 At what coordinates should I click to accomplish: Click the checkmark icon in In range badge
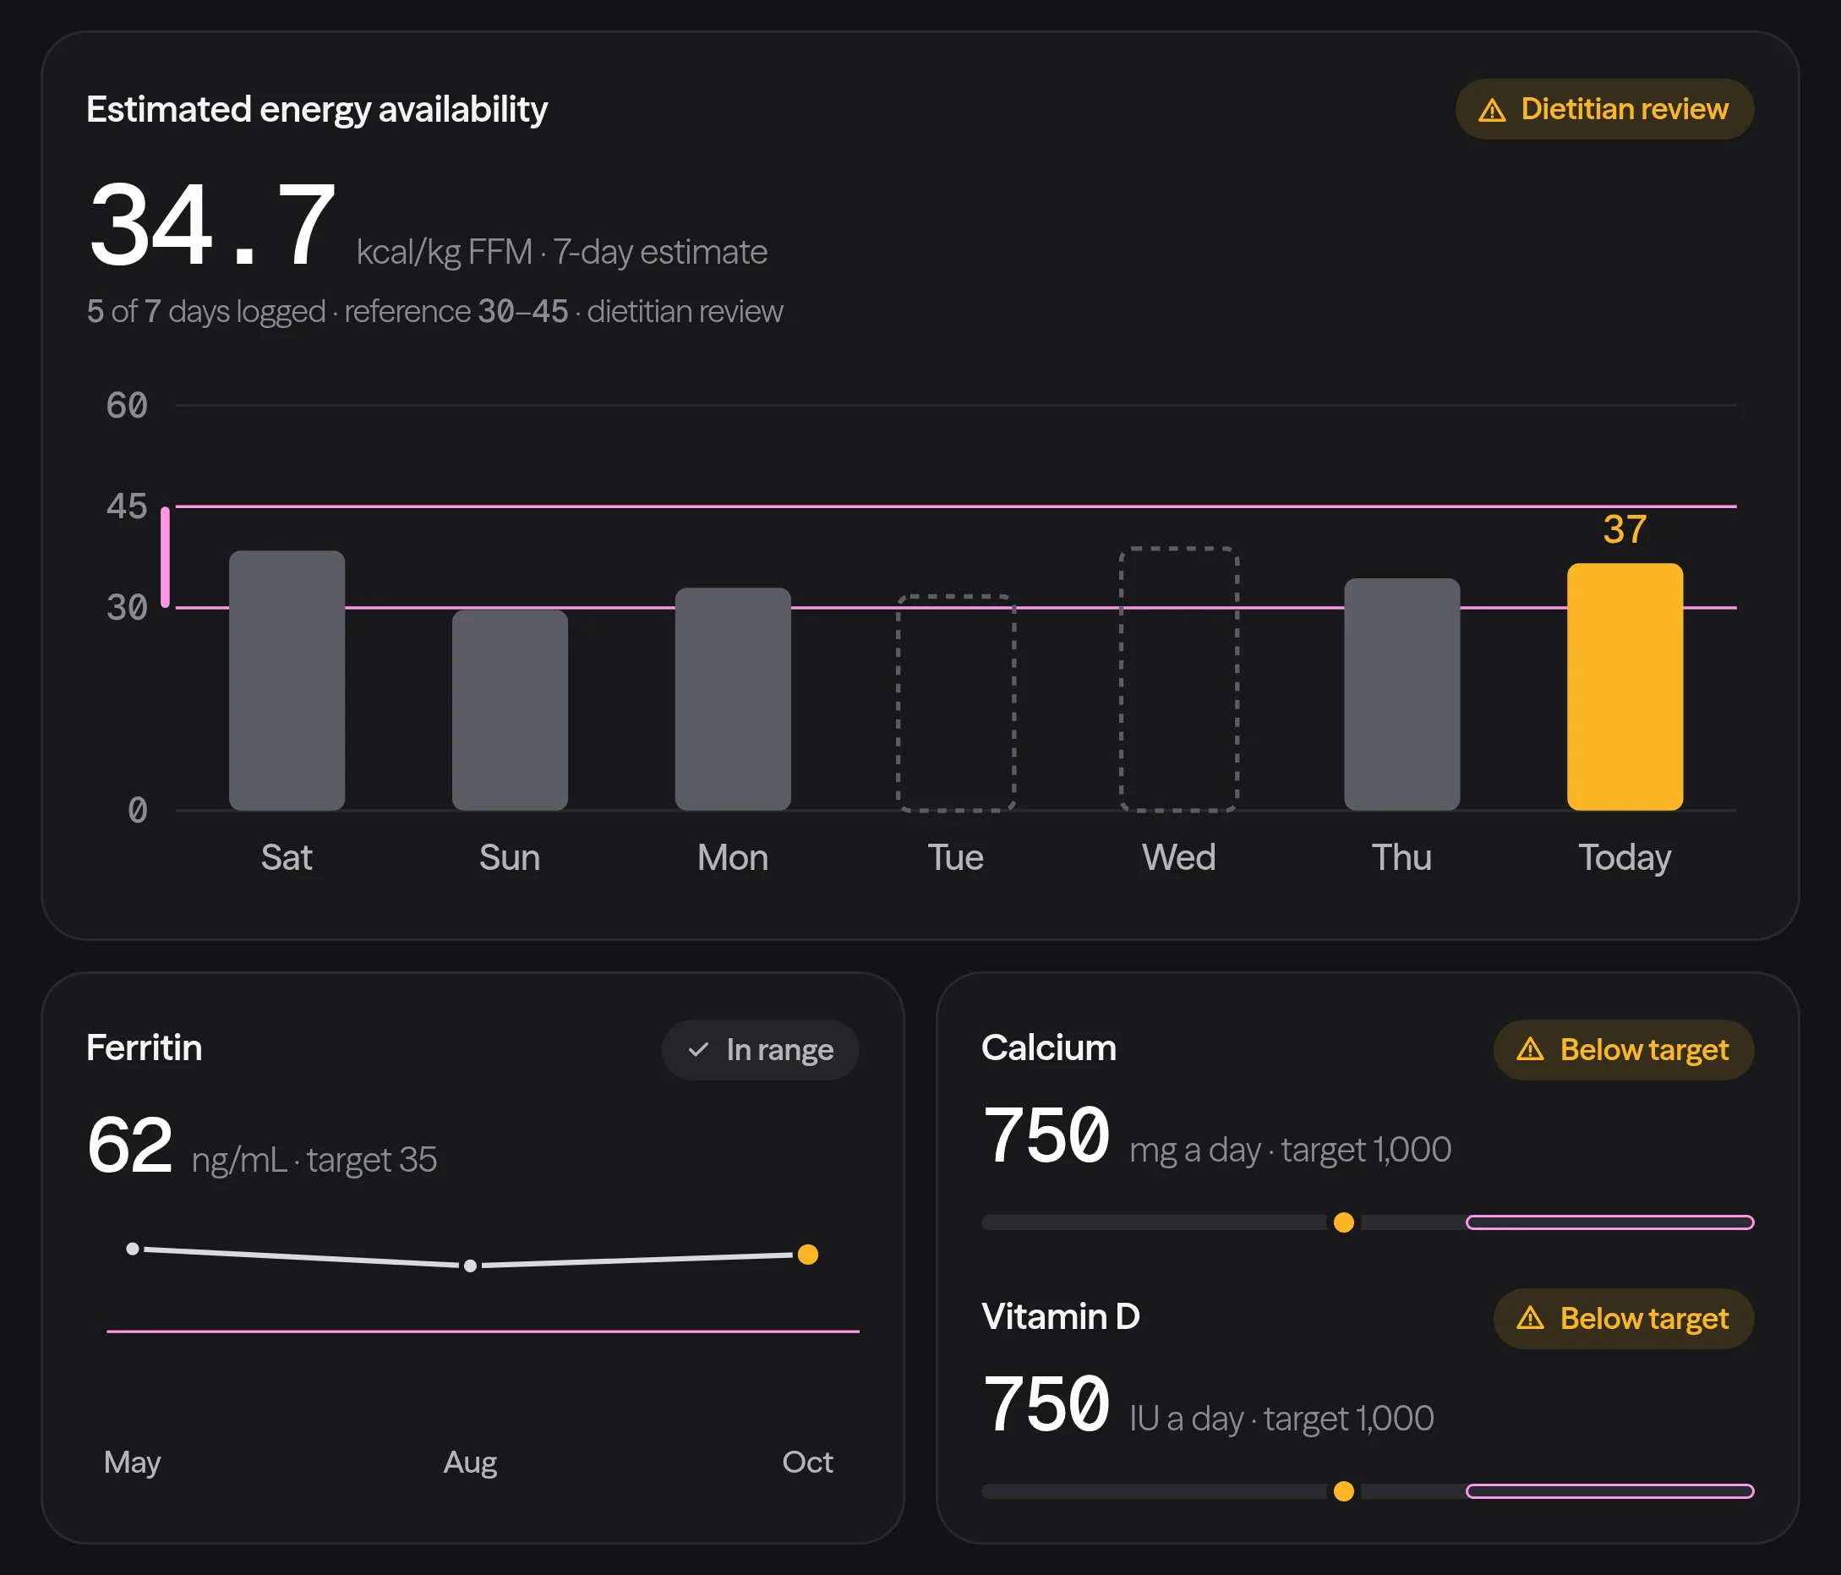click(x=698, y=1050)
